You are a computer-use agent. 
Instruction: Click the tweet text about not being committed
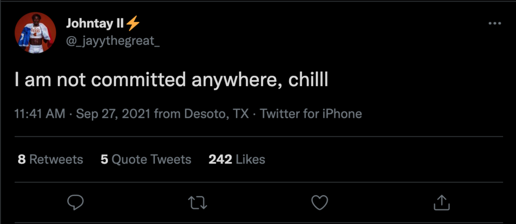(171, 81)
